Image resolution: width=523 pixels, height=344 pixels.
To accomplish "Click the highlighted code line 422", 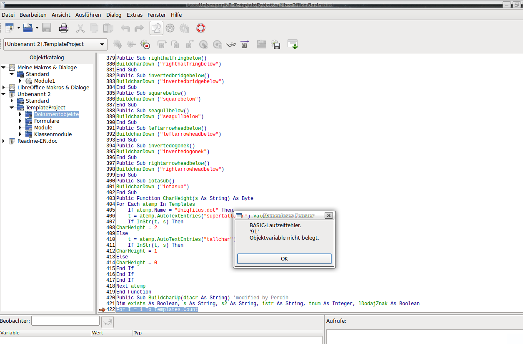I will click(157, 309).
